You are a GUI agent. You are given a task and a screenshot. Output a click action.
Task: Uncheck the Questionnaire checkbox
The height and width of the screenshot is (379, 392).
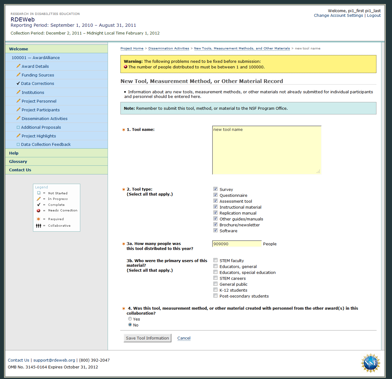[215, 195]
